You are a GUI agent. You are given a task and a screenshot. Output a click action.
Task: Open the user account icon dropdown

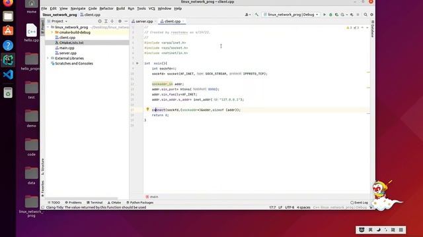247,14
